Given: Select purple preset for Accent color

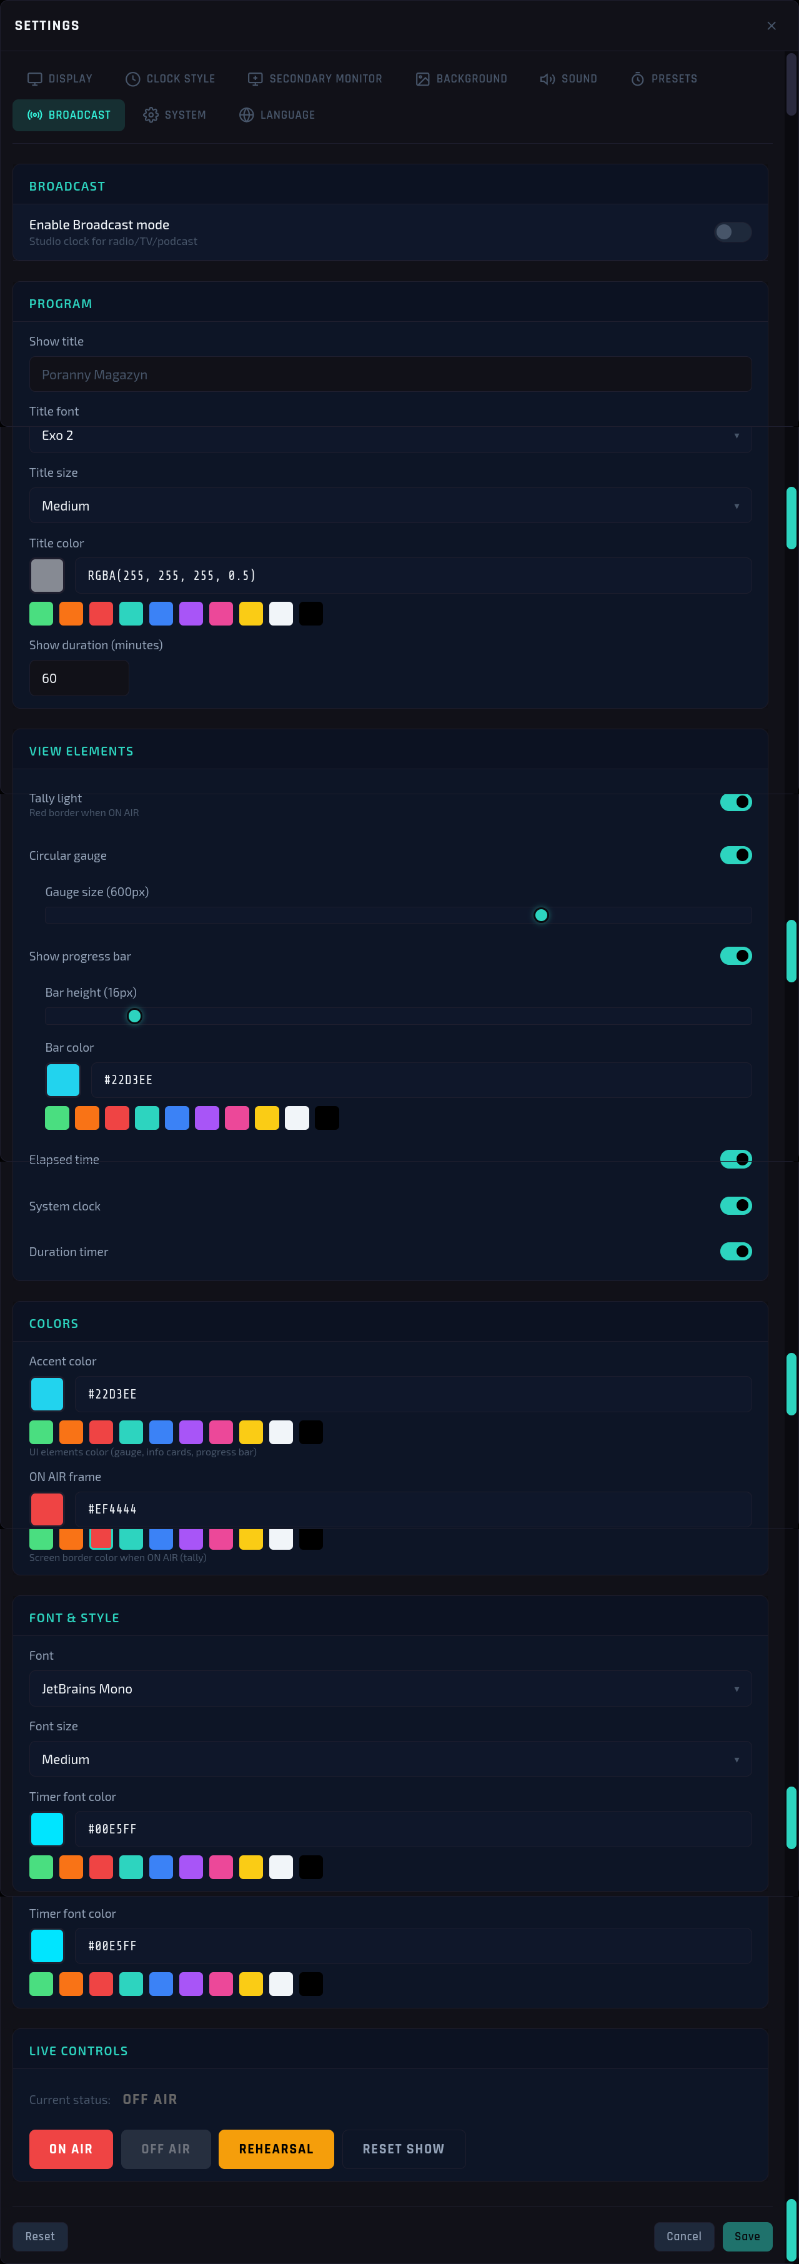Looking at the screenshot, I should 192,1432.
